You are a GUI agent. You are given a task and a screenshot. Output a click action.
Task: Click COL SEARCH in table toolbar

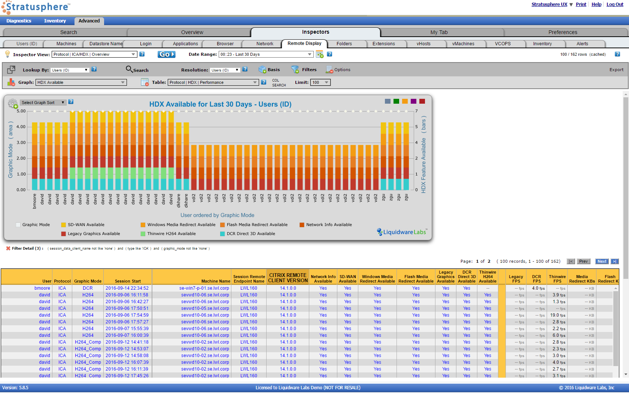click(279, 83)
